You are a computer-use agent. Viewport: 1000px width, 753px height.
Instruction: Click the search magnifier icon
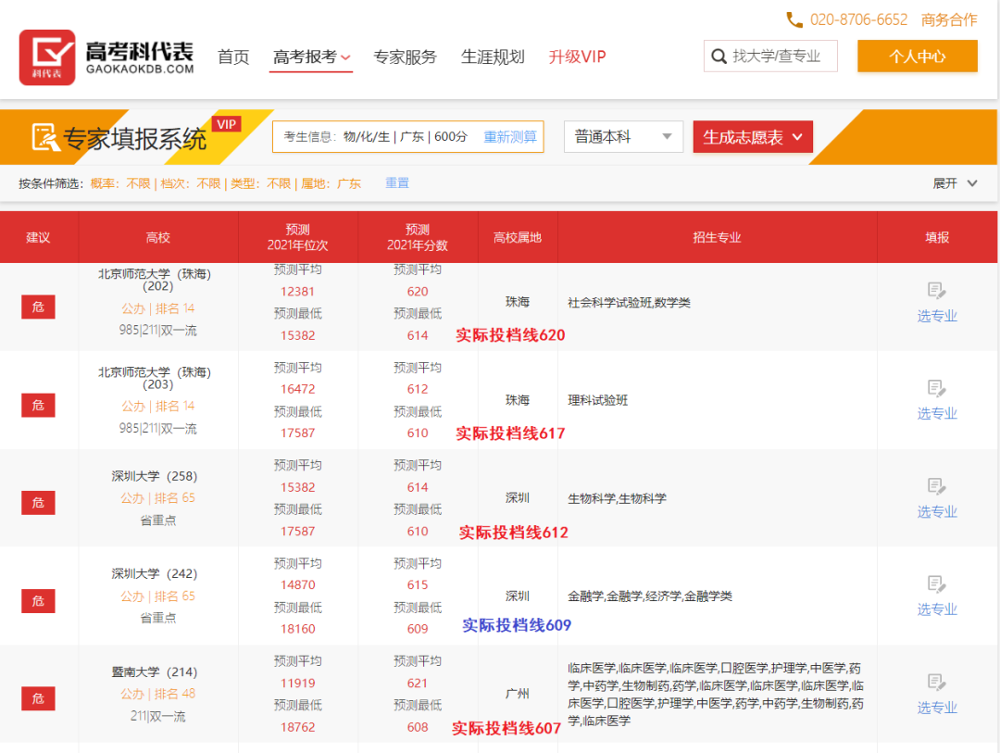pos(719,56)
